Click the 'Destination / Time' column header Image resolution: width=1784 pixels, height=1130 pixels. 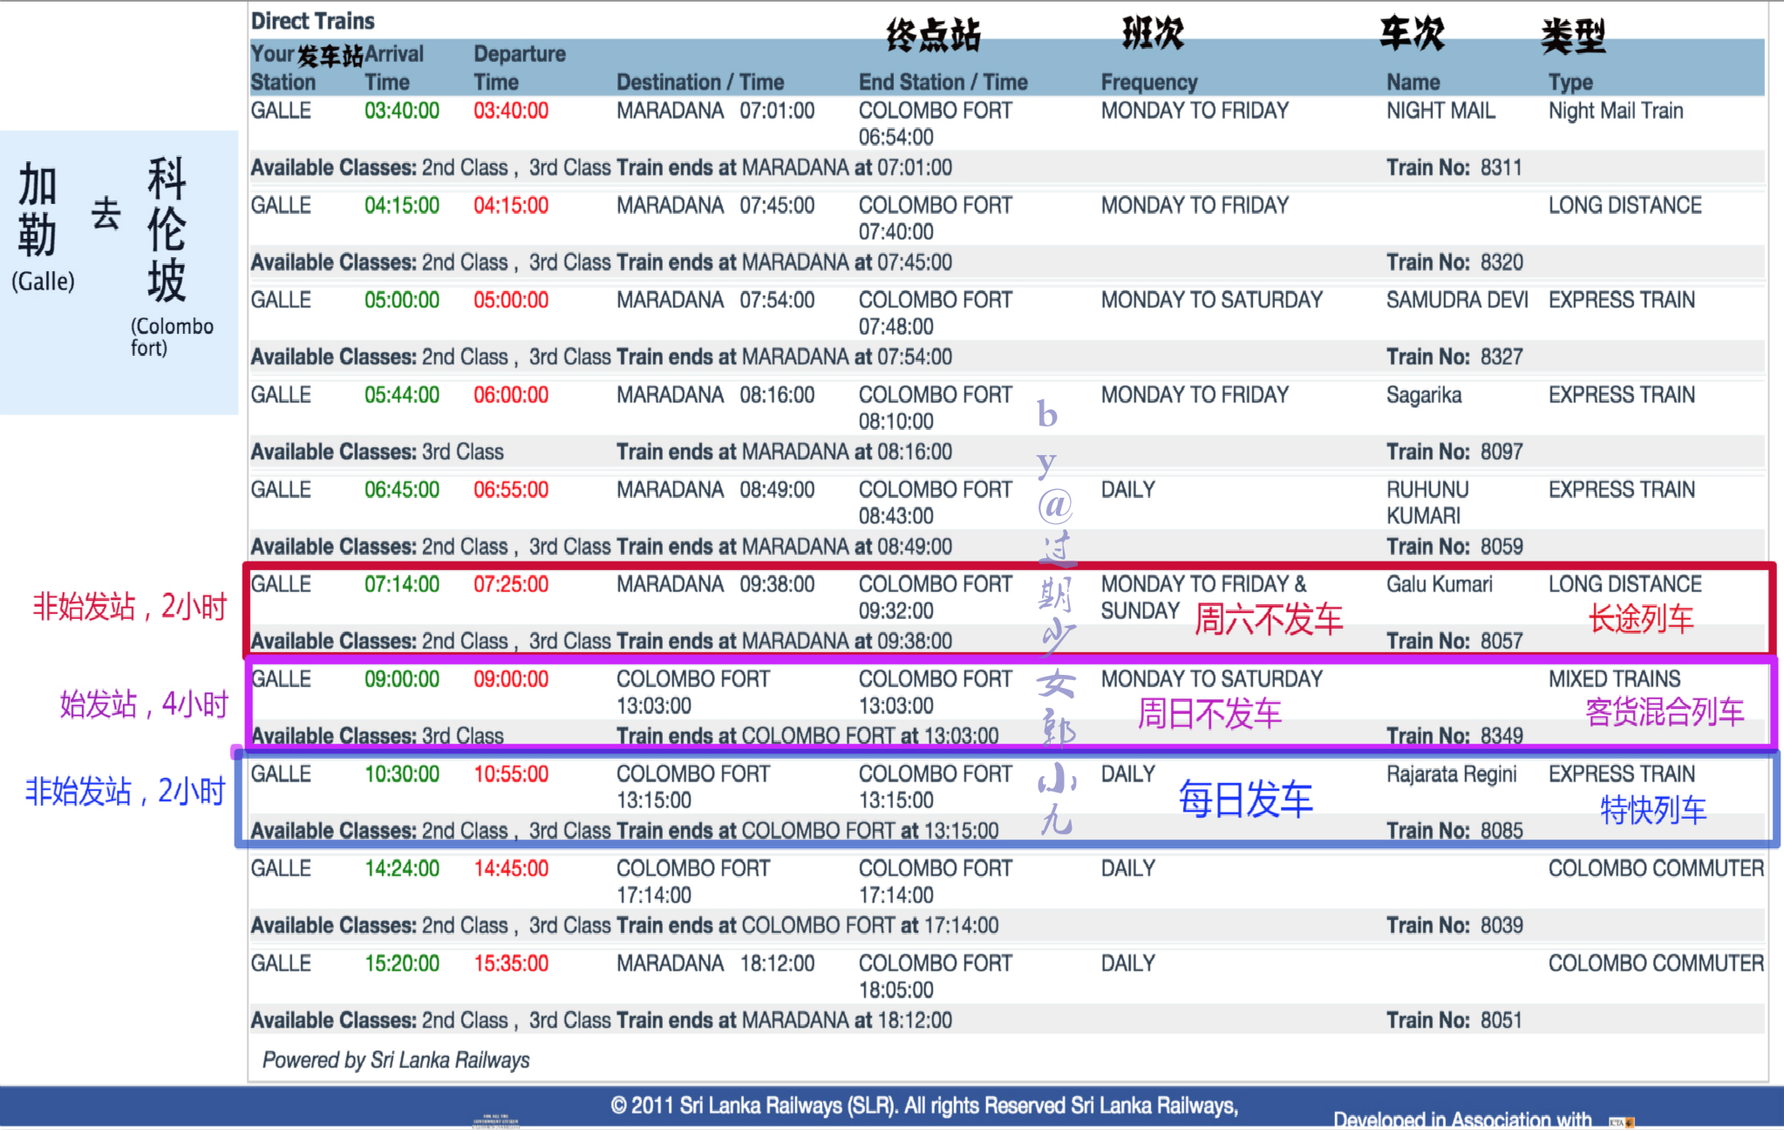click(700, 82)
